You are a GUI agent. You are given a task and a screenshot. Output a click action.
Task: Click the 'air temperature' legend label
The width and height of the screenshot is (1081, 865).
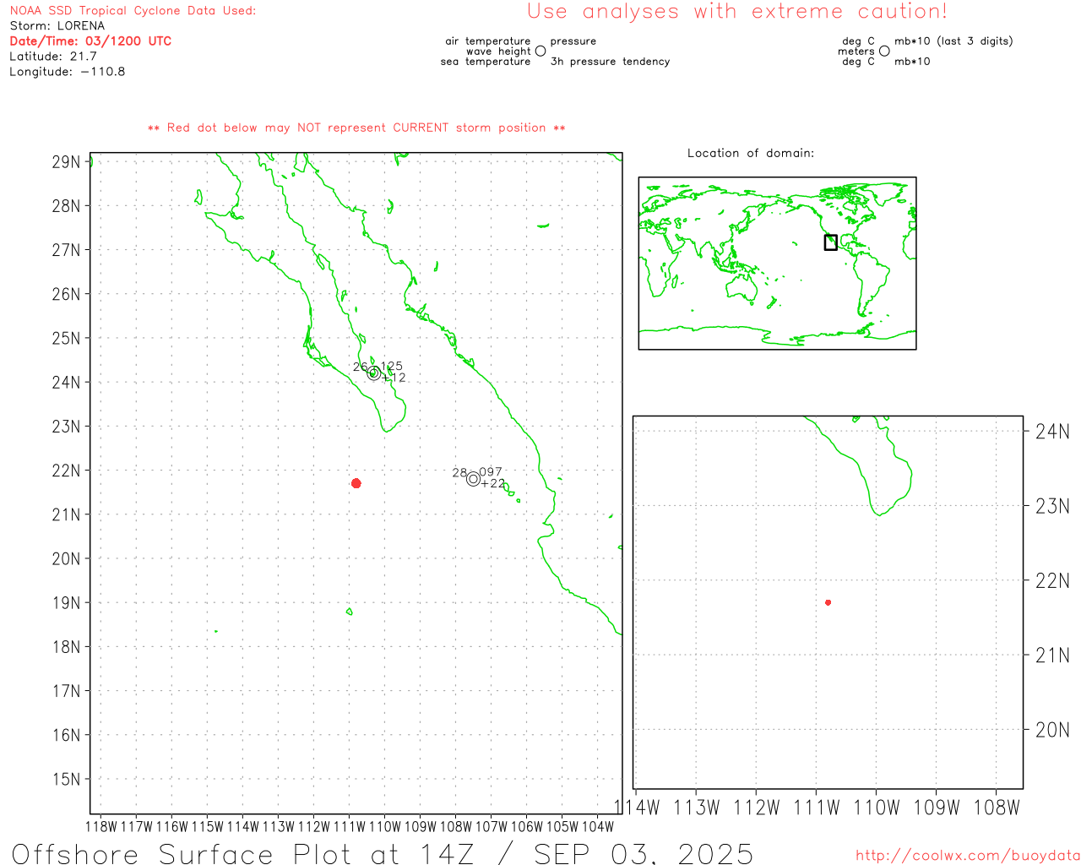488,41
